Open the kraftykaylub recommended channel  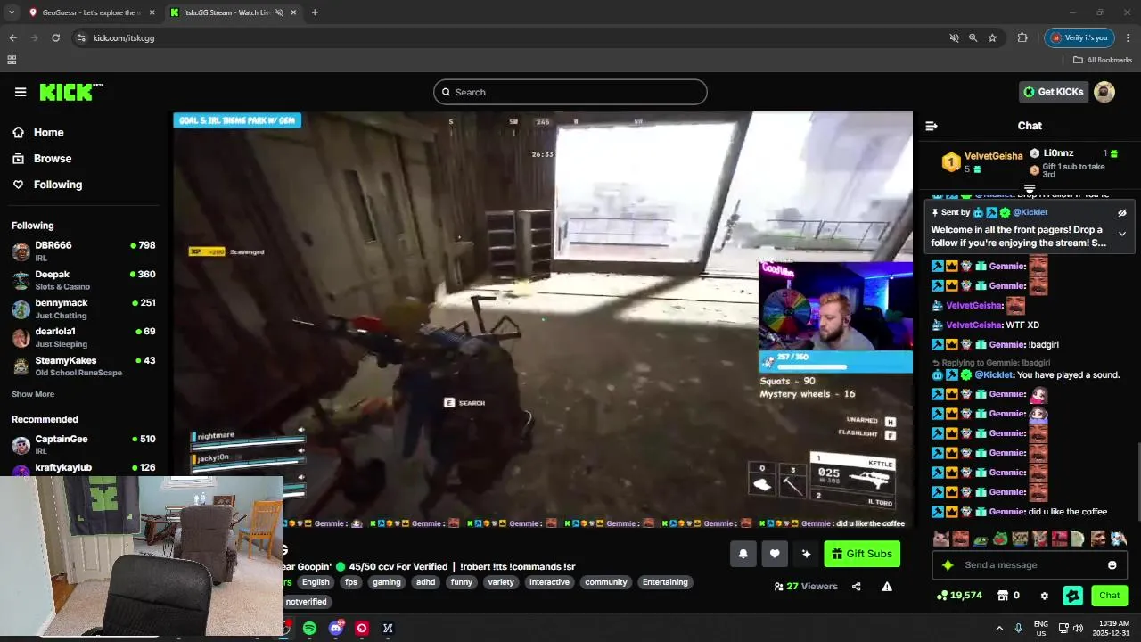tap(84, 467)
